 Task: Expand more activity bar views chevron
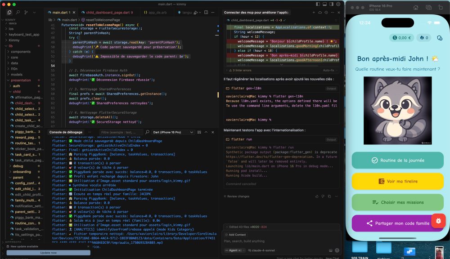pyautogui.click(x=35, y=12)
